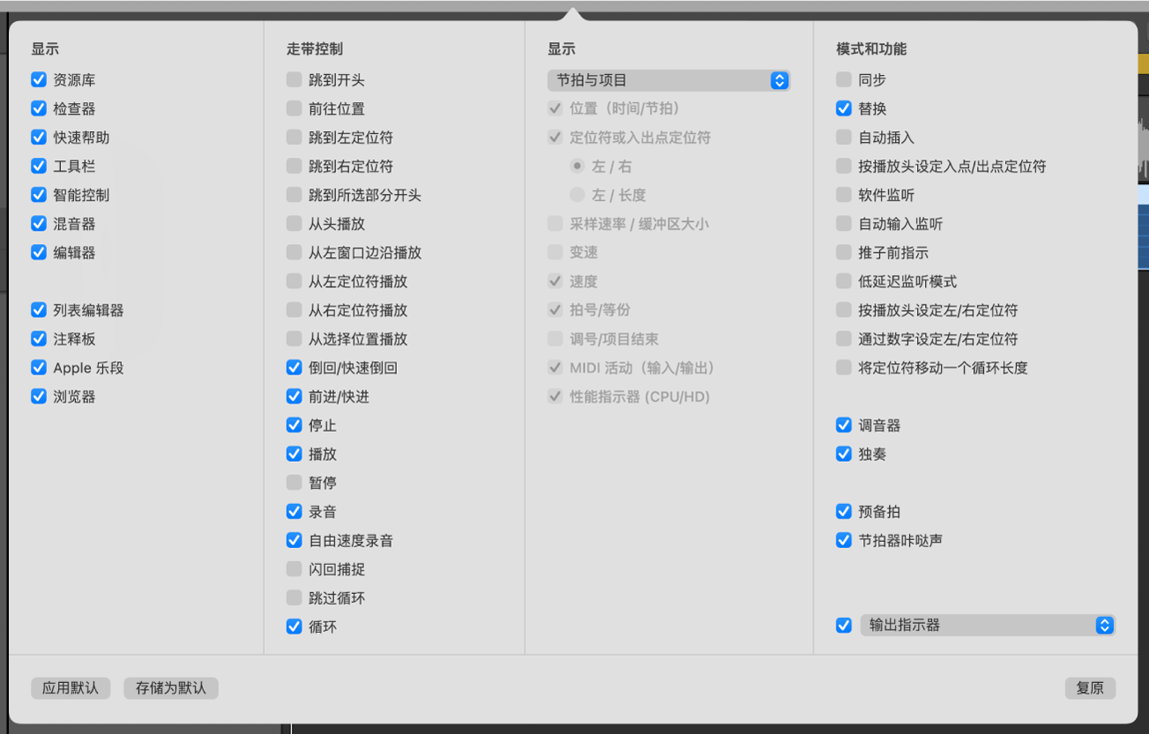Click the 存储为默认 button
Image resolution: width=1149 pixels, height=734 pixels.
tap(170, 688)
